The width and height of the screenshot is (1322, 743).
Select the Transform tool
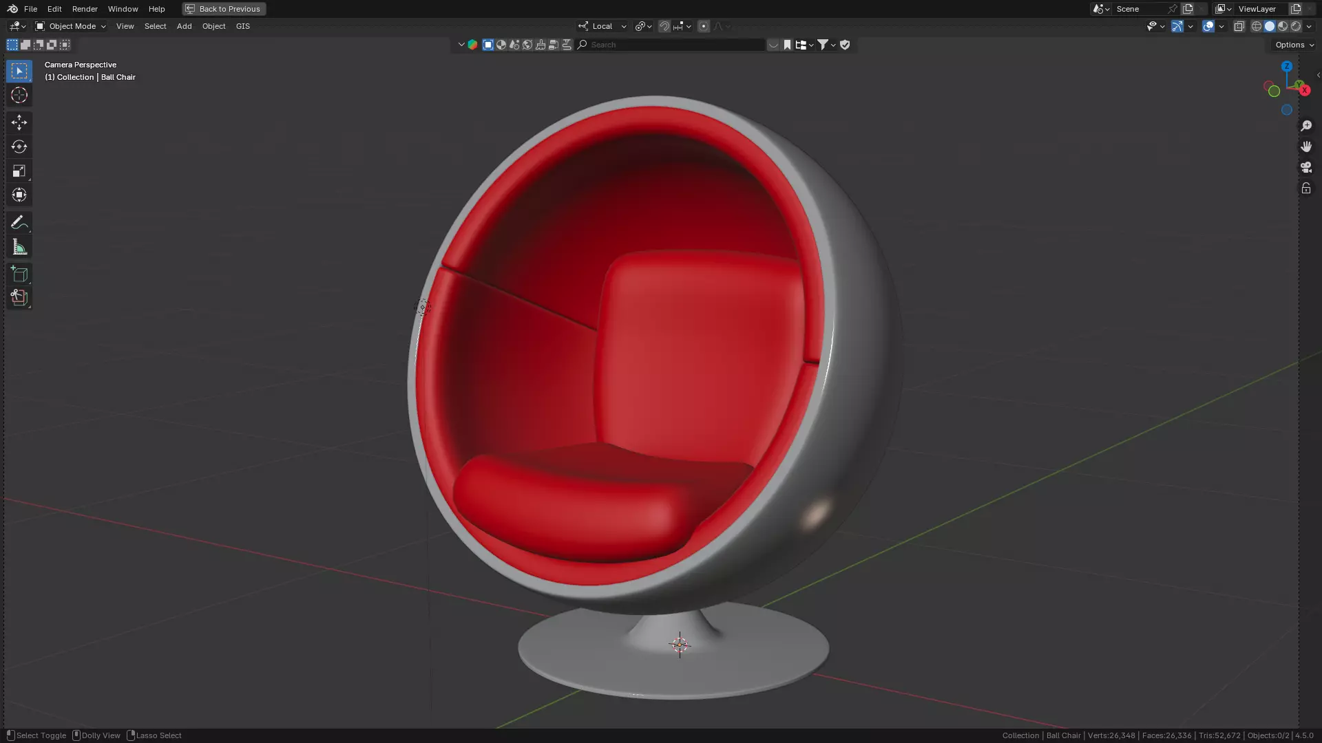click(x=19, y=195)
